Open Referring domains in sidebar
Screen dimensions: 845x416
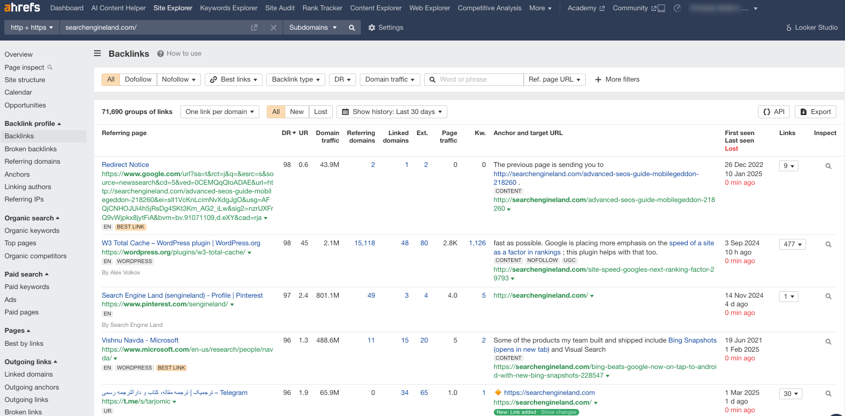32,162
